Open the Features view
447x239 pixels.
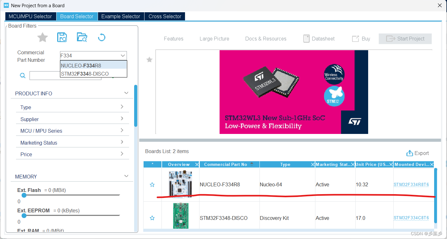pyautogui.click(x=174, y=39)
